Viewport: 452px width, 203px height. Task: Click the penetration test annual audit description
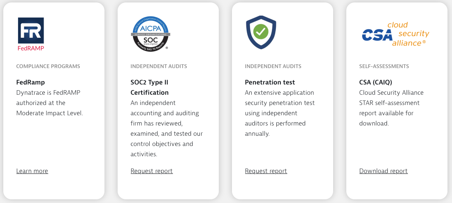click(x=280, y=113)
